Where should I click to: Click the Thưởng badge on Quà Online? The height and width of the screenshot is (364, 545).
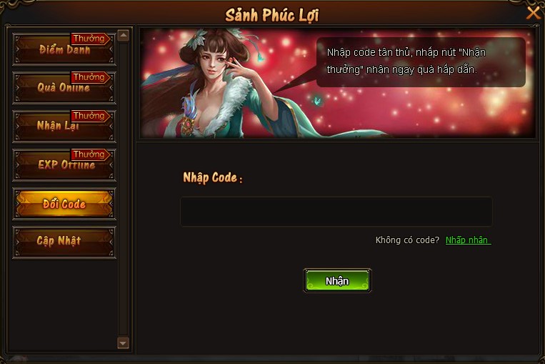click(x=91, y=77)
